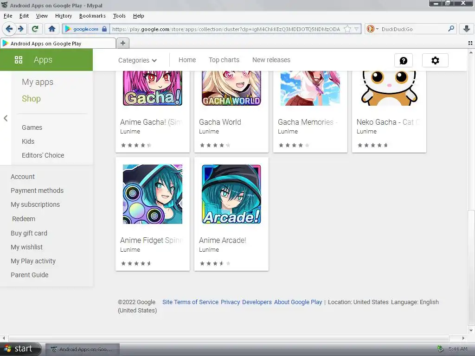Open About Google Play link
Viewport: 475px width, 356px height.
(x=298, y=302)
